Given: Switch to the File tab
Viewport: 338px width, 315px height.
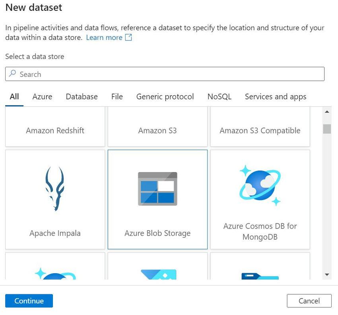Looking at the screenshot, I should pos(117,97).
